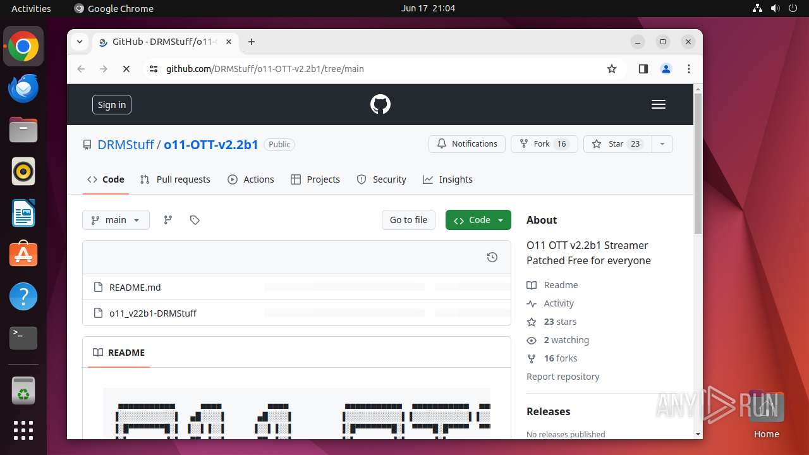809x455 pixels.
Task: Switch to the Projects tab
Action: click(x=315, y=179)
